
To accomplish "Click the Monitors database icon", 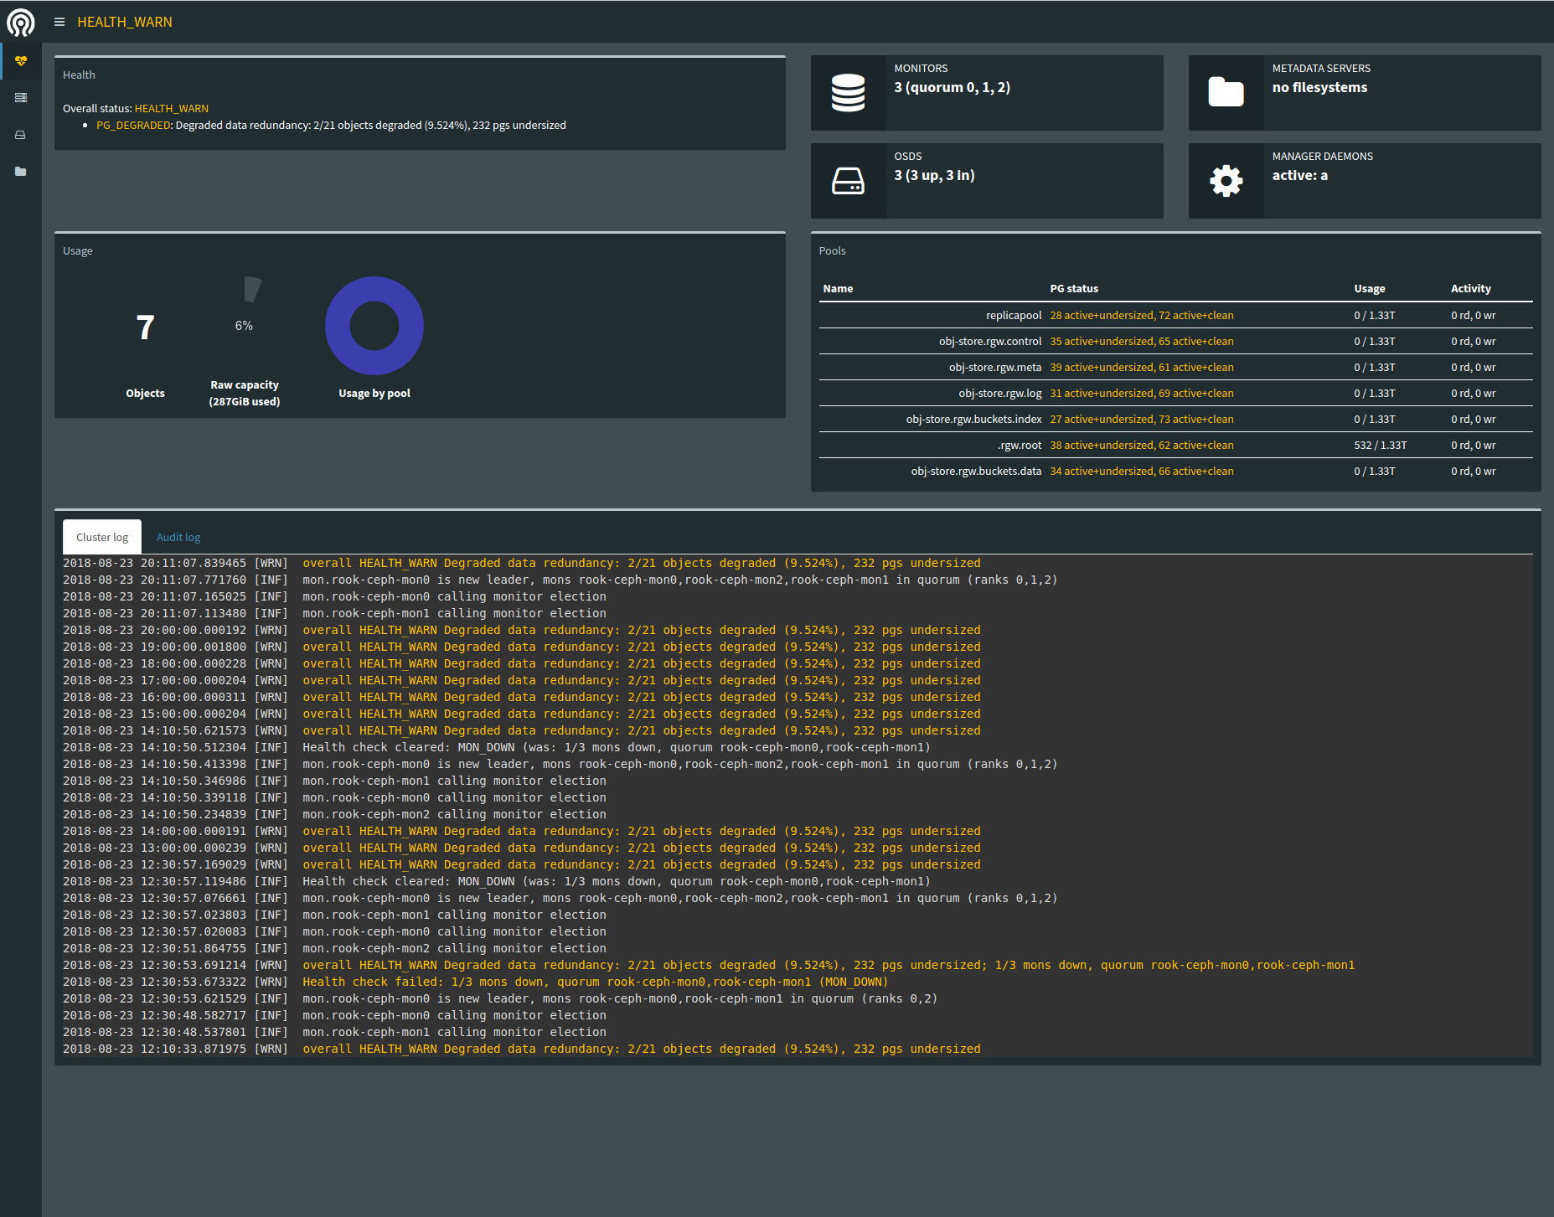I will click(x=848, y=93).
